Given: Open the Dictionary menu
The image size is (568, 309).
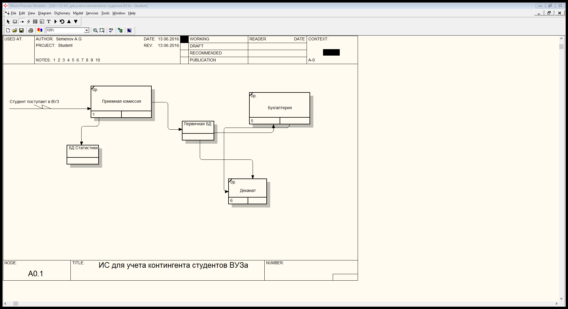Looking at the screenshot, I should point(62,13).
